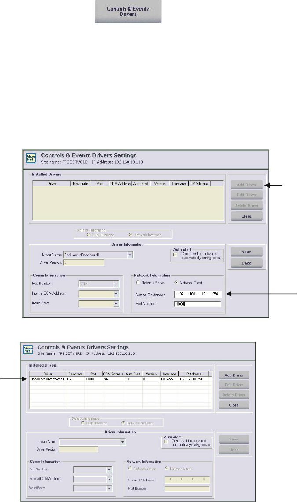The image size is (297, 502).
Task: Select Network Server radio in lower window
Action: (x=130, y=469)
